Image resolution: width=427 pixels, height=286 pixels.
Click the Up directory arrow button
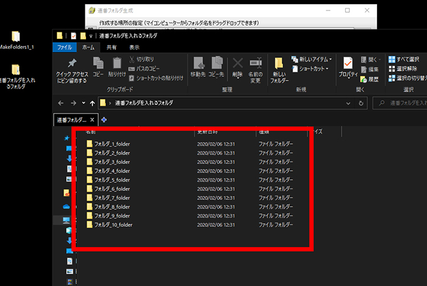[91, 102]
